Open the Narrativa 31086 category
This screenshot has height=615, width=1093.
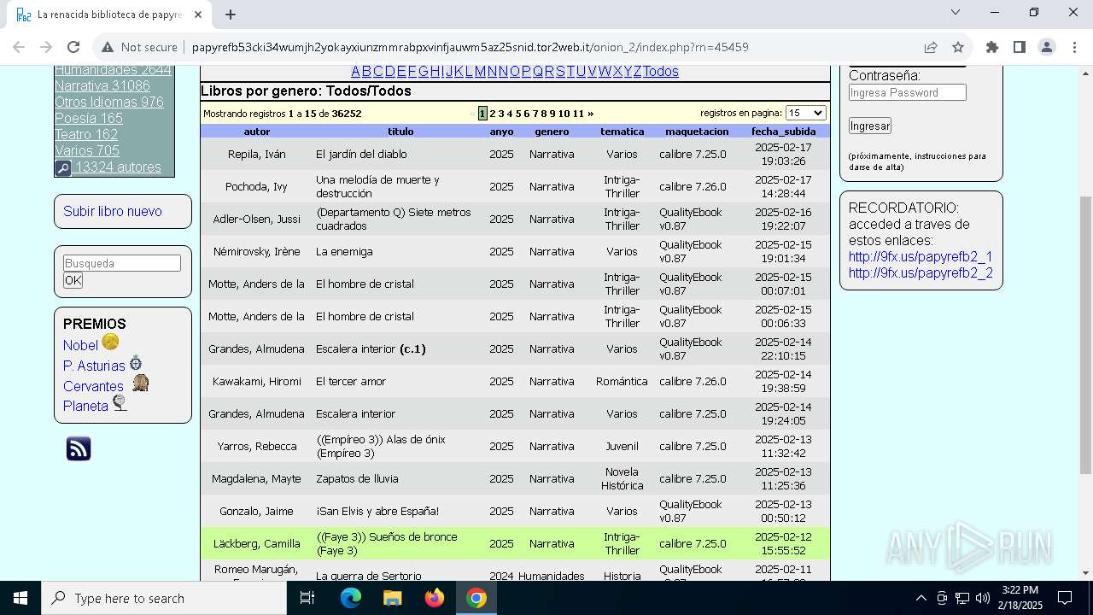(x=102, y=85)
